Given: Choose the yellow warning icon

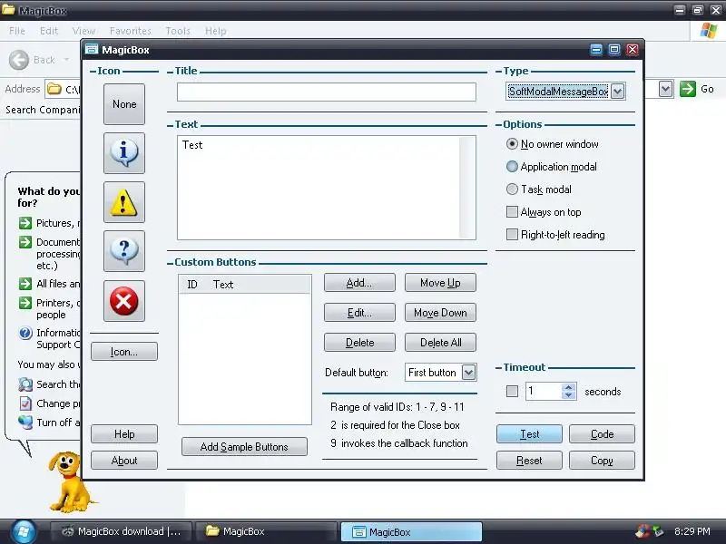Looking at the screenshot, I should click(124, 202).
